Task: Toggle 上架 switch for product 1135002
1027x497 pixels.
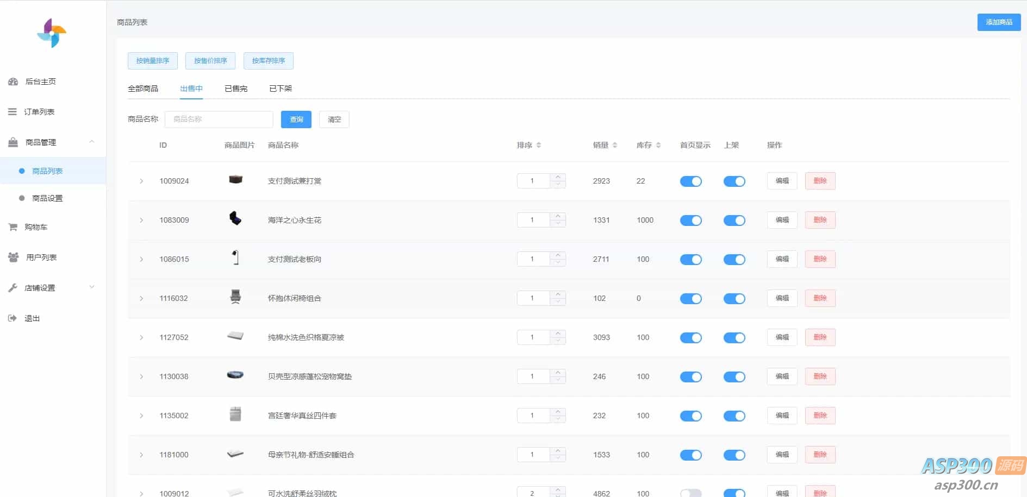Action: coord(735,416)
